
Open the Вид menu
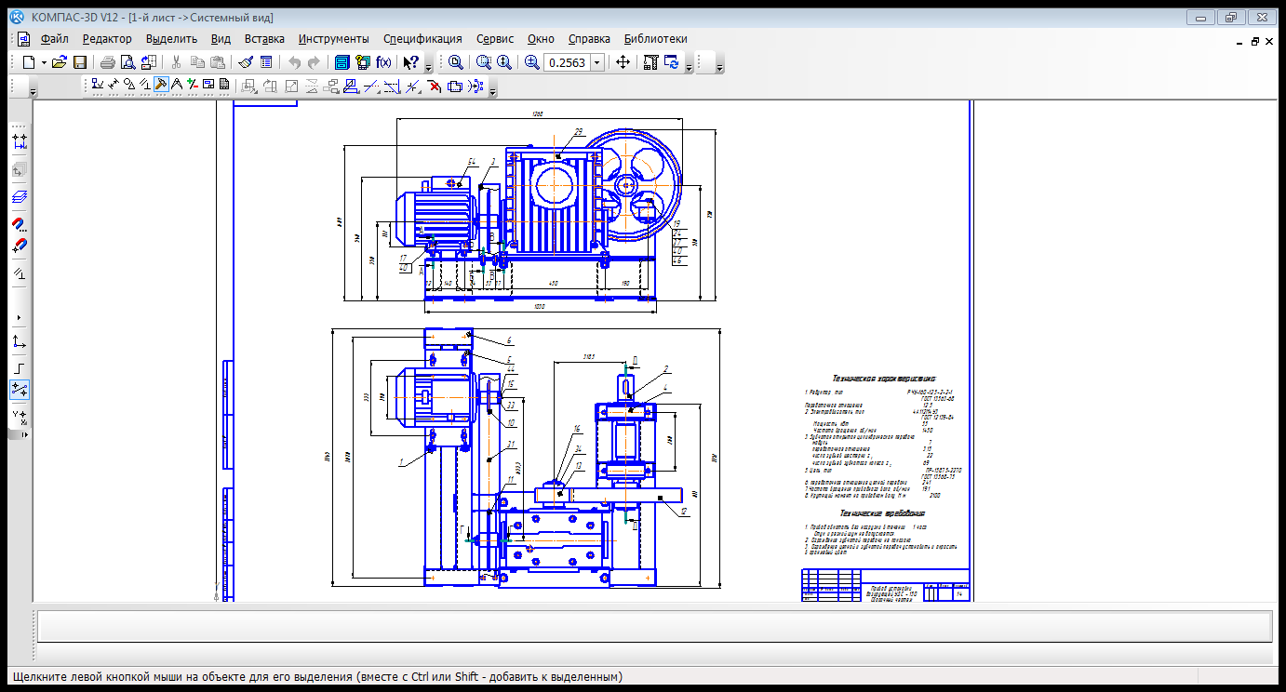(x=221, y=39)
